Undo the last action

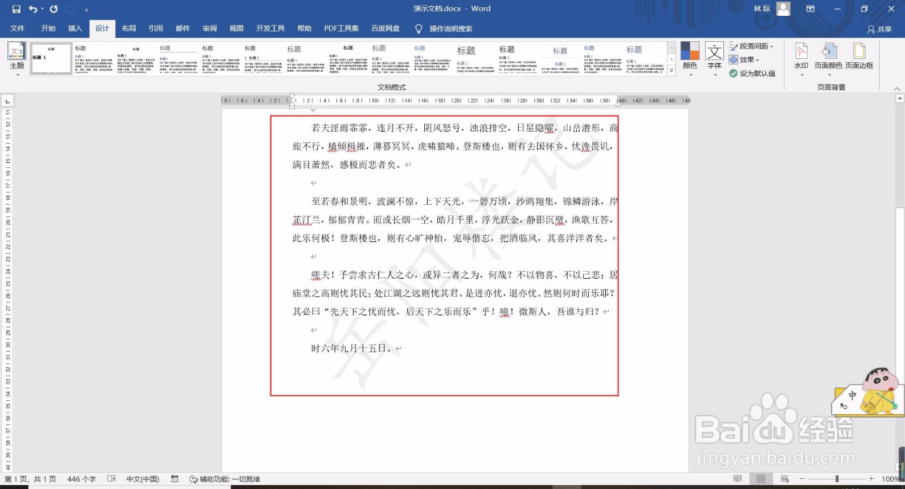tap(33, 9)
